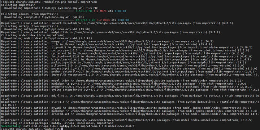The image size is (260, 130).
Task: Click the 'rich' requirement satisfied line
Action: [x=107, y=44]
